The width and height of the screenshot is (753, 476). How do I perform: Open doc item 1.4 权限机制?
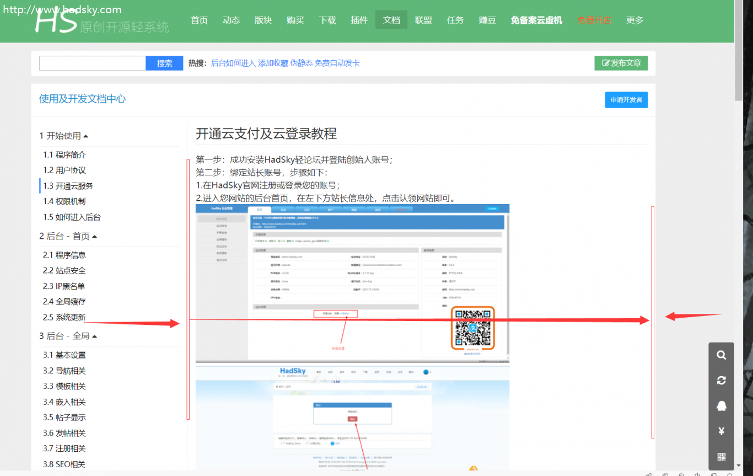point(64,201)
